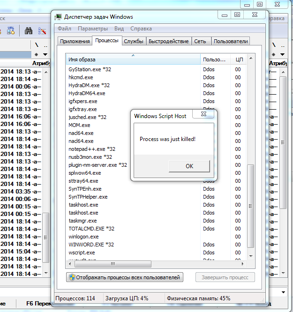Open right panel directory history dropdown in Total Commander
The width and height of the screenshot is (293, 312).
point(282,54)
